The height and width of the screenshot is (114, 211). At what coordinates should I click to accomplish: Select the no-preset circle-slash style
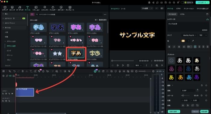[171, 61]
